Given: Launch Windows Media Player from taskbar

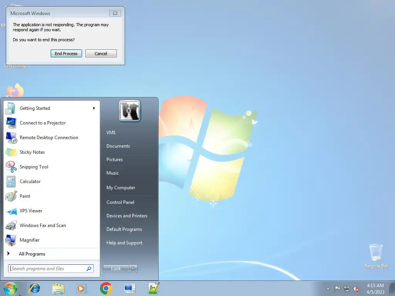Looking at the screenshot, I should 82,288.
